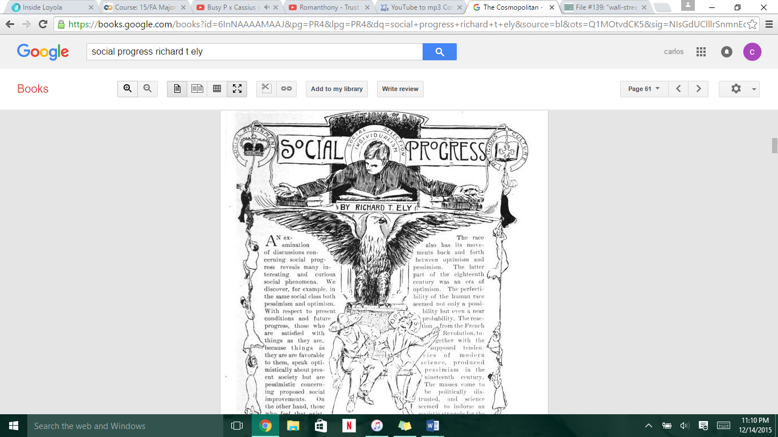Click the Write review button
The height and width of the screenshot is (437, 778).
click(x=400, y=89)
